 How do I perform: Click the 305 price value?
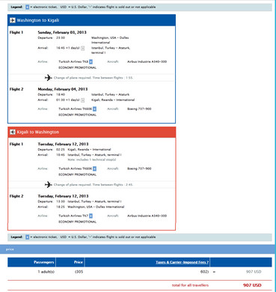79,272
